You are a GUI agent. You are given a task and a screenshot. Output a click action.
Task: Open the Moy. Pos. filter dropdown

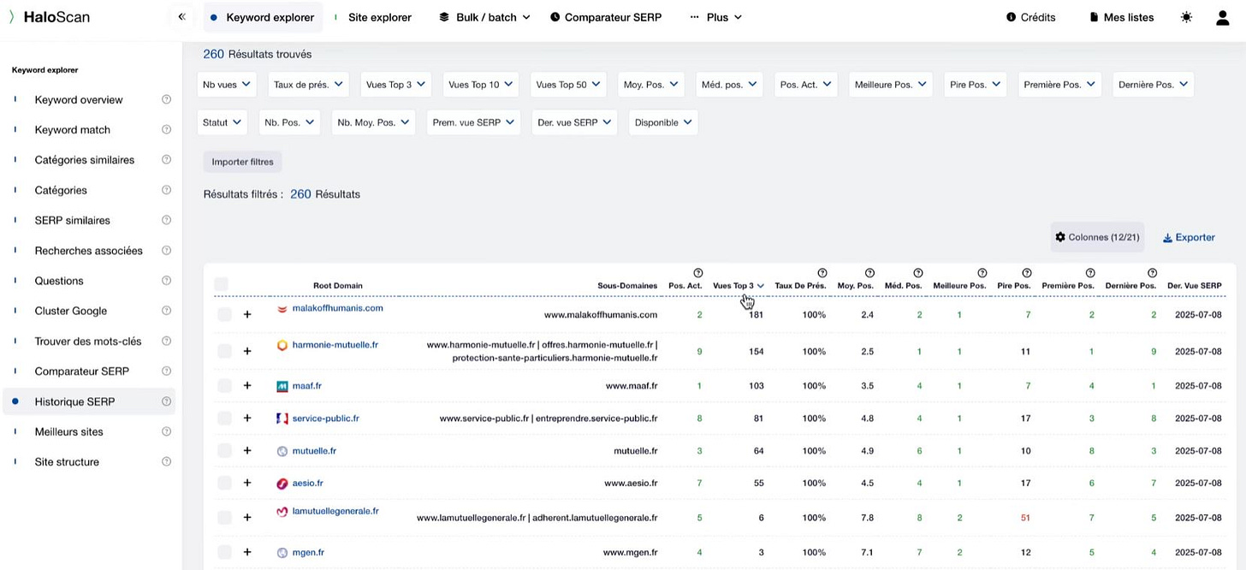(652, 84)
